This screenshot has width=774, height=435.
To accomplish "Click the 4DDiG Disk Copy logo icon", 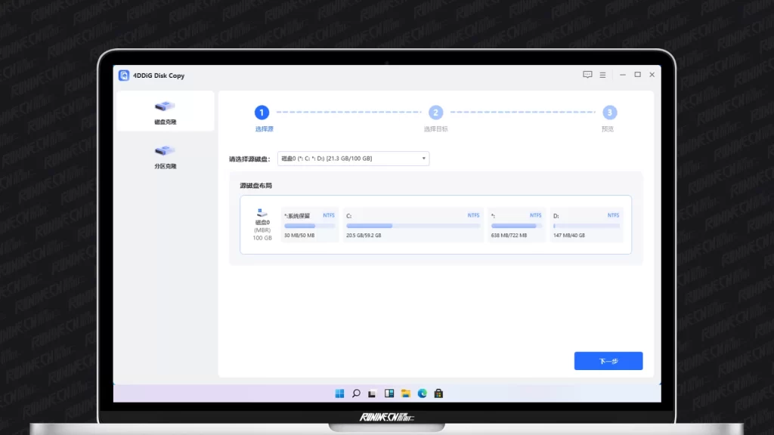I will [x=124, y=76].
